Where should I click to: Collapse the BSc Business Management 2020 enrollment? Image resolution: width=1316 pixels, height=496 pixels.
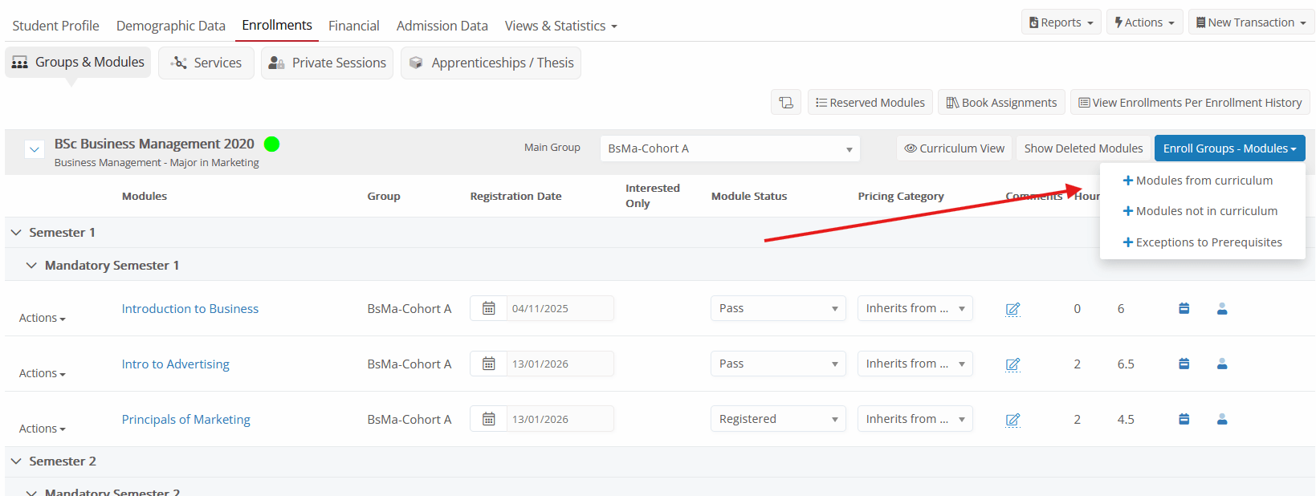tap(34, 149)
